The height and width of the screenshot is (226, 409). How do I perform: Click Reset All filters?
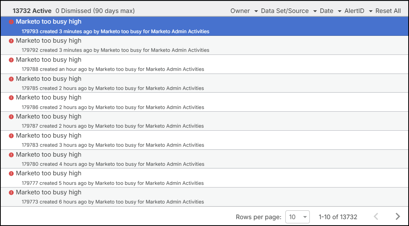click(x=388, y=11)
